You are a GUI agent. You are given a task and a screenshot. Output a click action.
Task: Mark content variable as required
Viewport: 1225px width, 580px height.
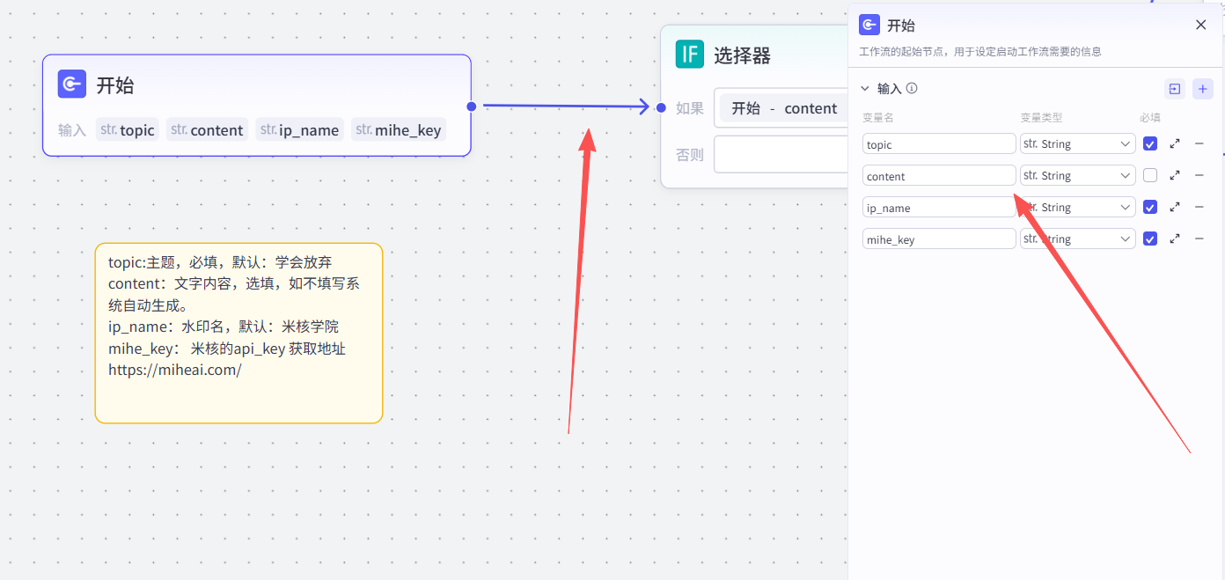click(1150, 175)
